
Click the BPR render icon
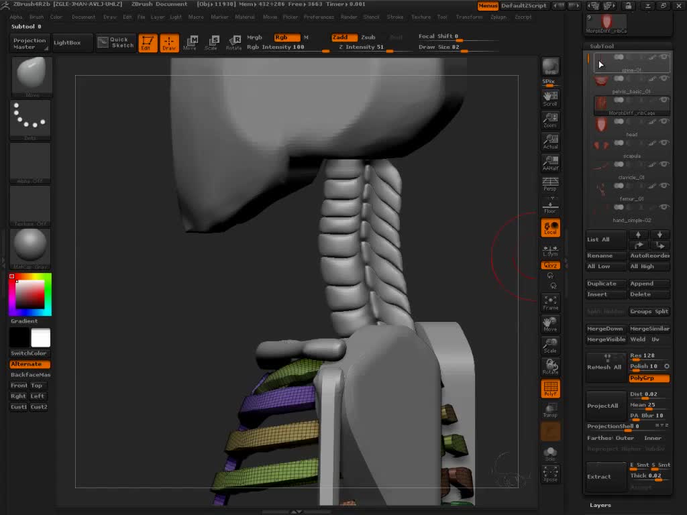550,67
